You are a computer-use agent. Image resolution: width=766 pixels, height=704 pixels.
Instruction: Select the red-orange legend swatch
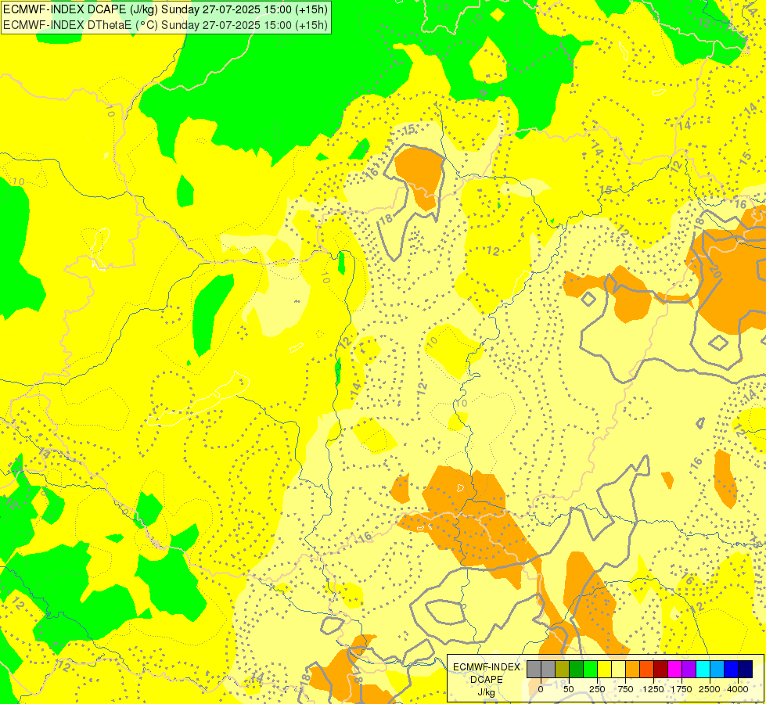click(x=647, y=669)
